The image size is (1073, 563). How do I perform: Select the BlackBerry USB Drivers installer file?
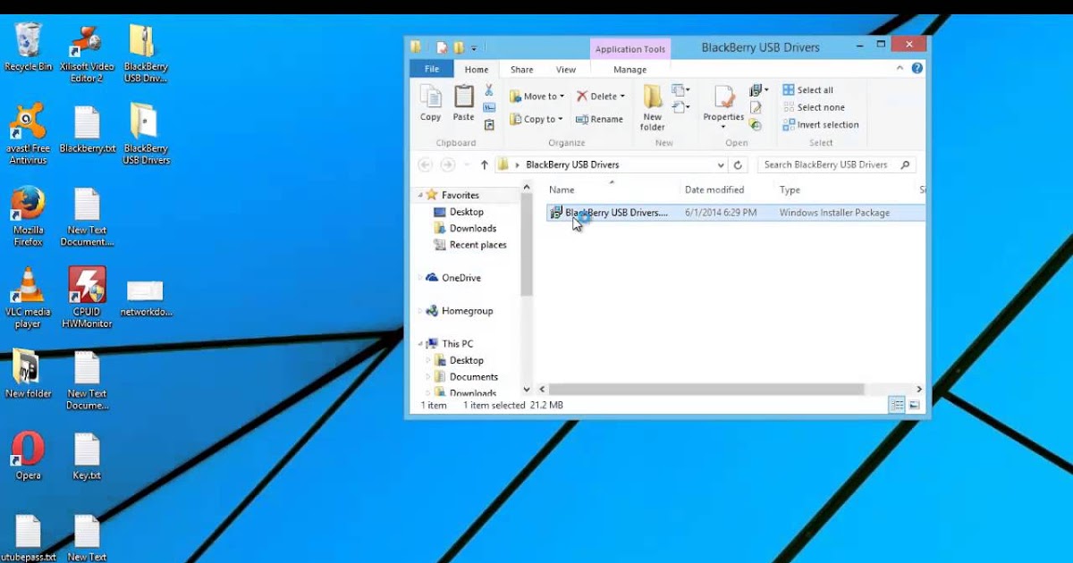point(735,213)
